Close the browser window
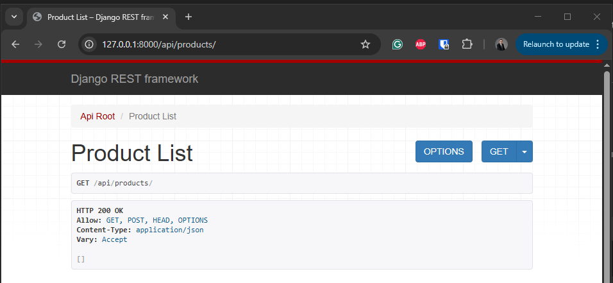Screen dimensions: 613x283 coord(596,17)
